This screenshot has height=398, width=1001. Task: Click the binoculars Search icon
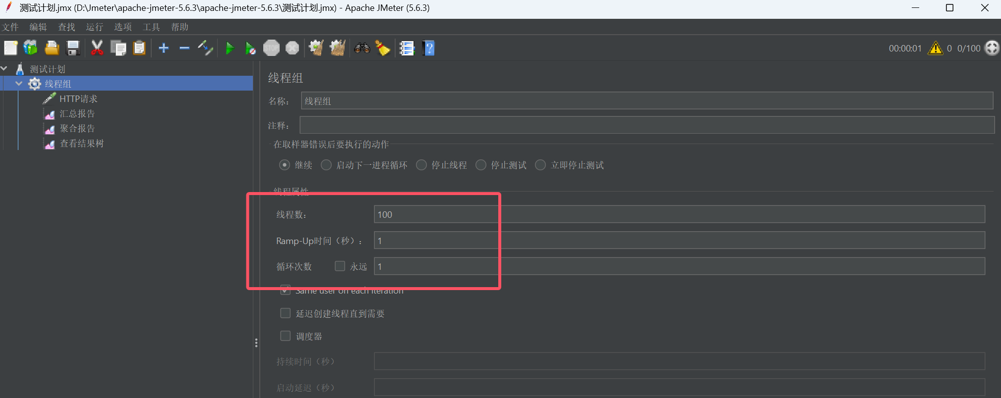click(x=362, y=48)
